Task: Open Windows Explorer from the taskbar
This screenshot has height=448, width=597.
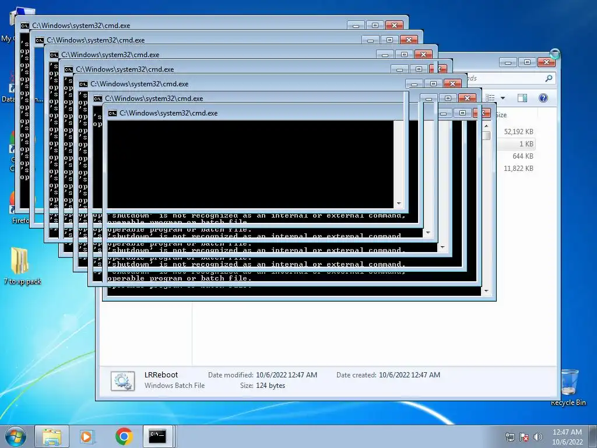Action: click(52, 436)
